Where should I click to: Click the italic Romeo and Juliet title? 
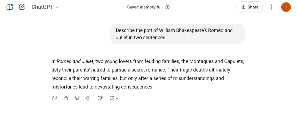75,61
